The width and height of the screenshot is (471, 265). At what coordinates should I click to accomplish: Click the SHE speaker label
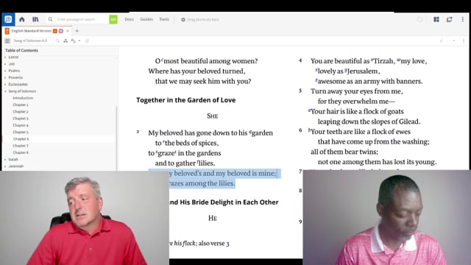point(213,116)
